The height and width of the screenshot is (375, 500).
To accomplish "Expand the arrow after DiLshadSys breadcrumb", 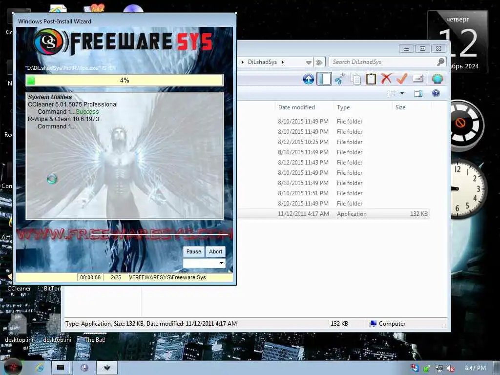I will 283,62.
